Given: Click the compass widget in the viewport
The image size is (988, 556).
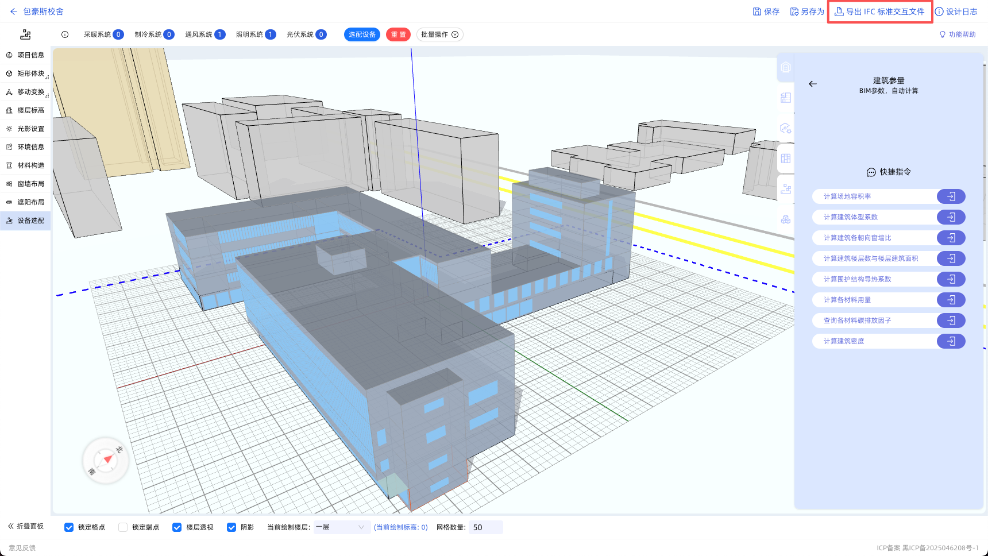Looking at the screenshot, I should 106,460.
